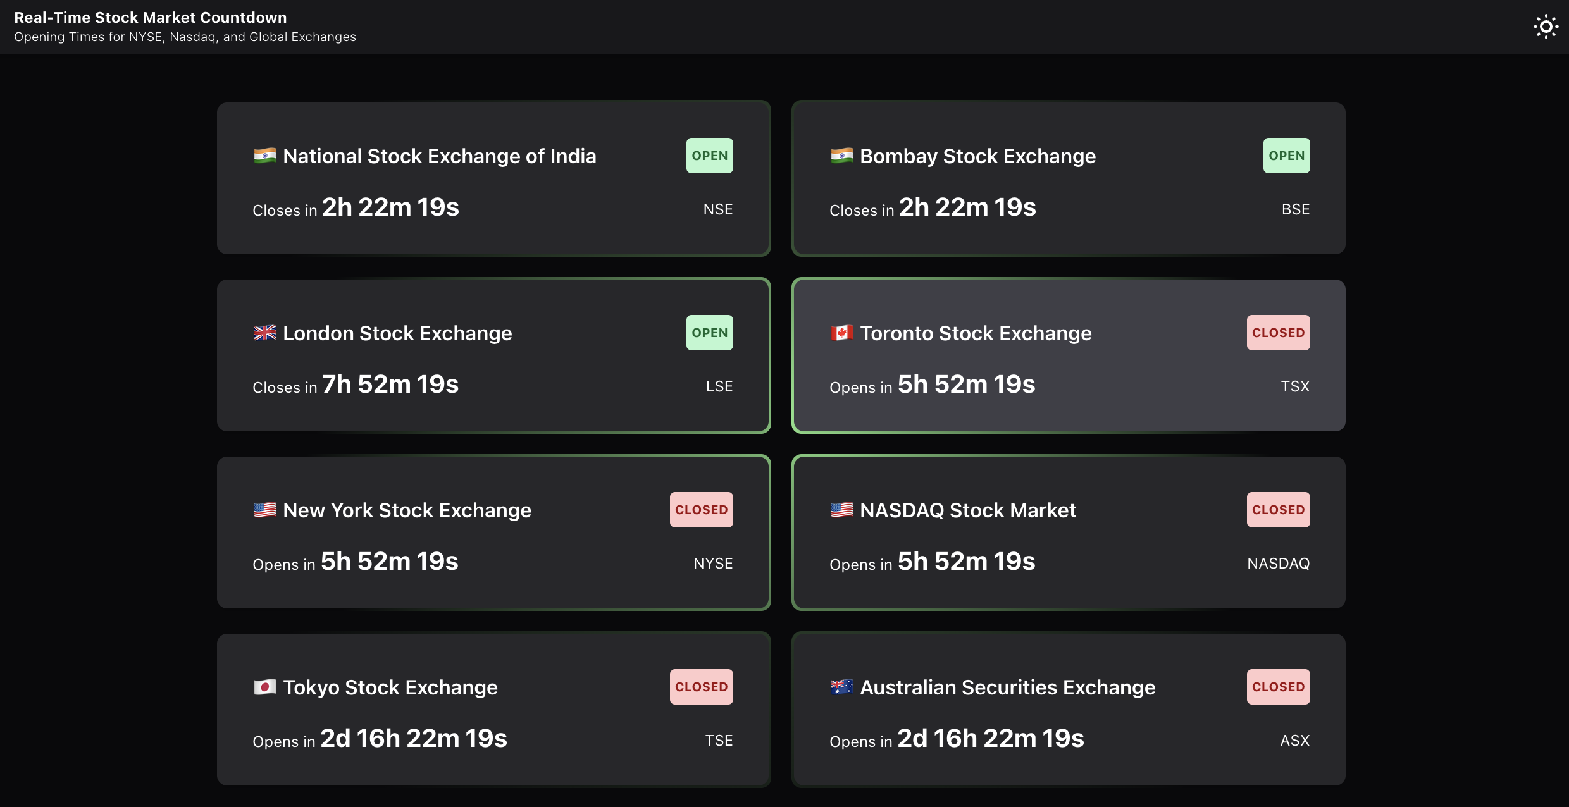Open the NASDAQ Stock Market title

point(967,510)
